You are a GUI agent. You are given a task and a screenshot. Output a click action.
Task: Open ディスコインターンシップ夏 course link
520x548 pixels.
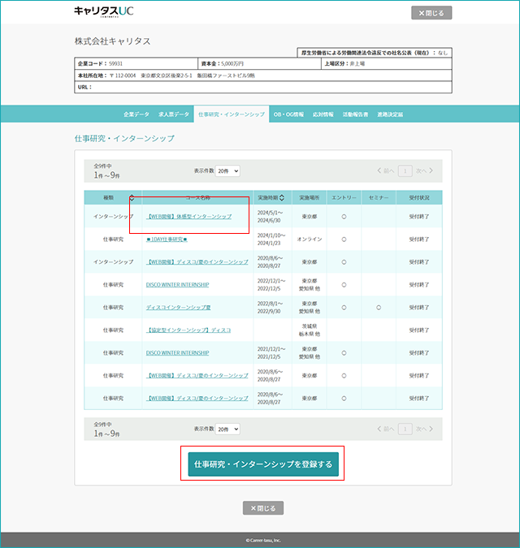179,308
